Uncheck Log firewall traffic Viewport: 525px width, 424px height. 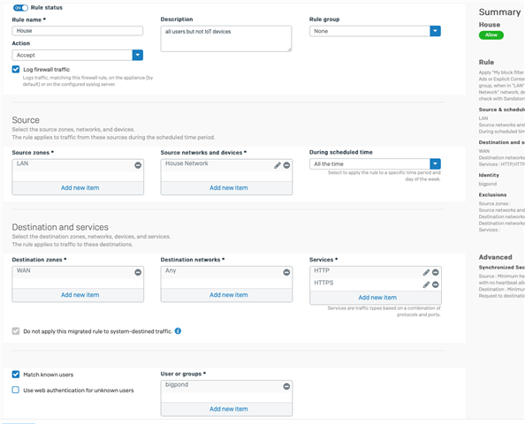[16, 69]
